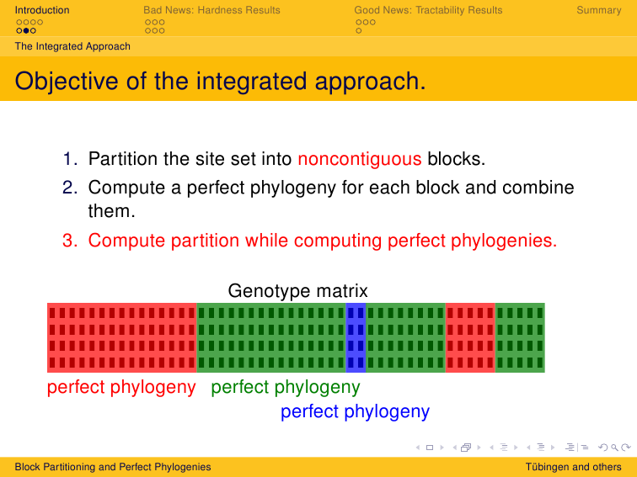637x477 pixels.
Task: Select second top-row circle under Good News
Action: click(366, 23)
